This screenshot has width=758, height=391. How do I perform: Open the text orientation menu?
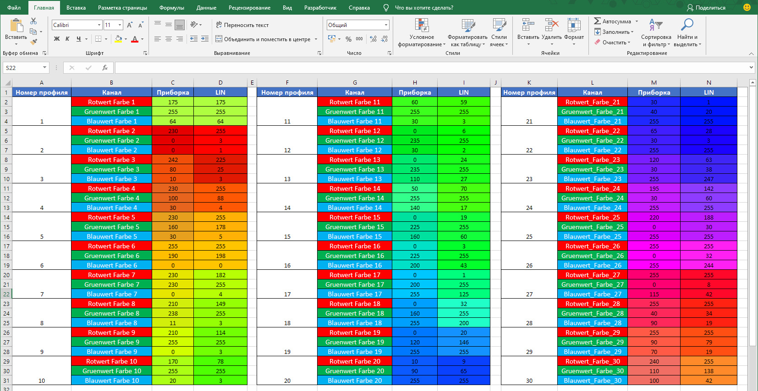196,25
